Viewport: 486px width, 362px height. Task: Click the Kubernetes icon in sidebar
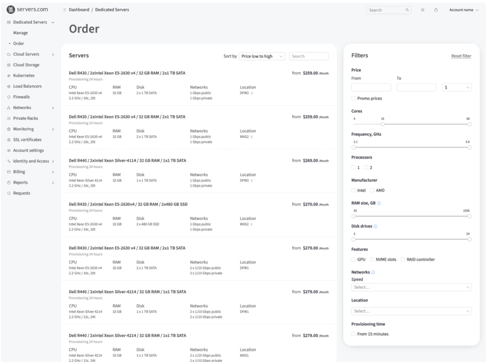pos(9,75)
